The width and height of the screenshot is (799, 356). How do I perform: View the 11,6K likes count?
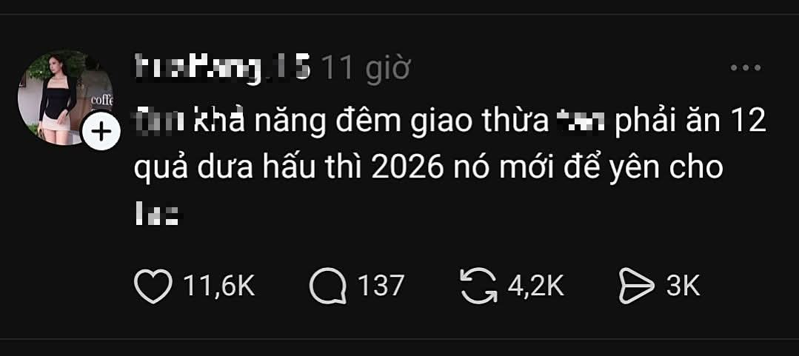coord(218,286)
